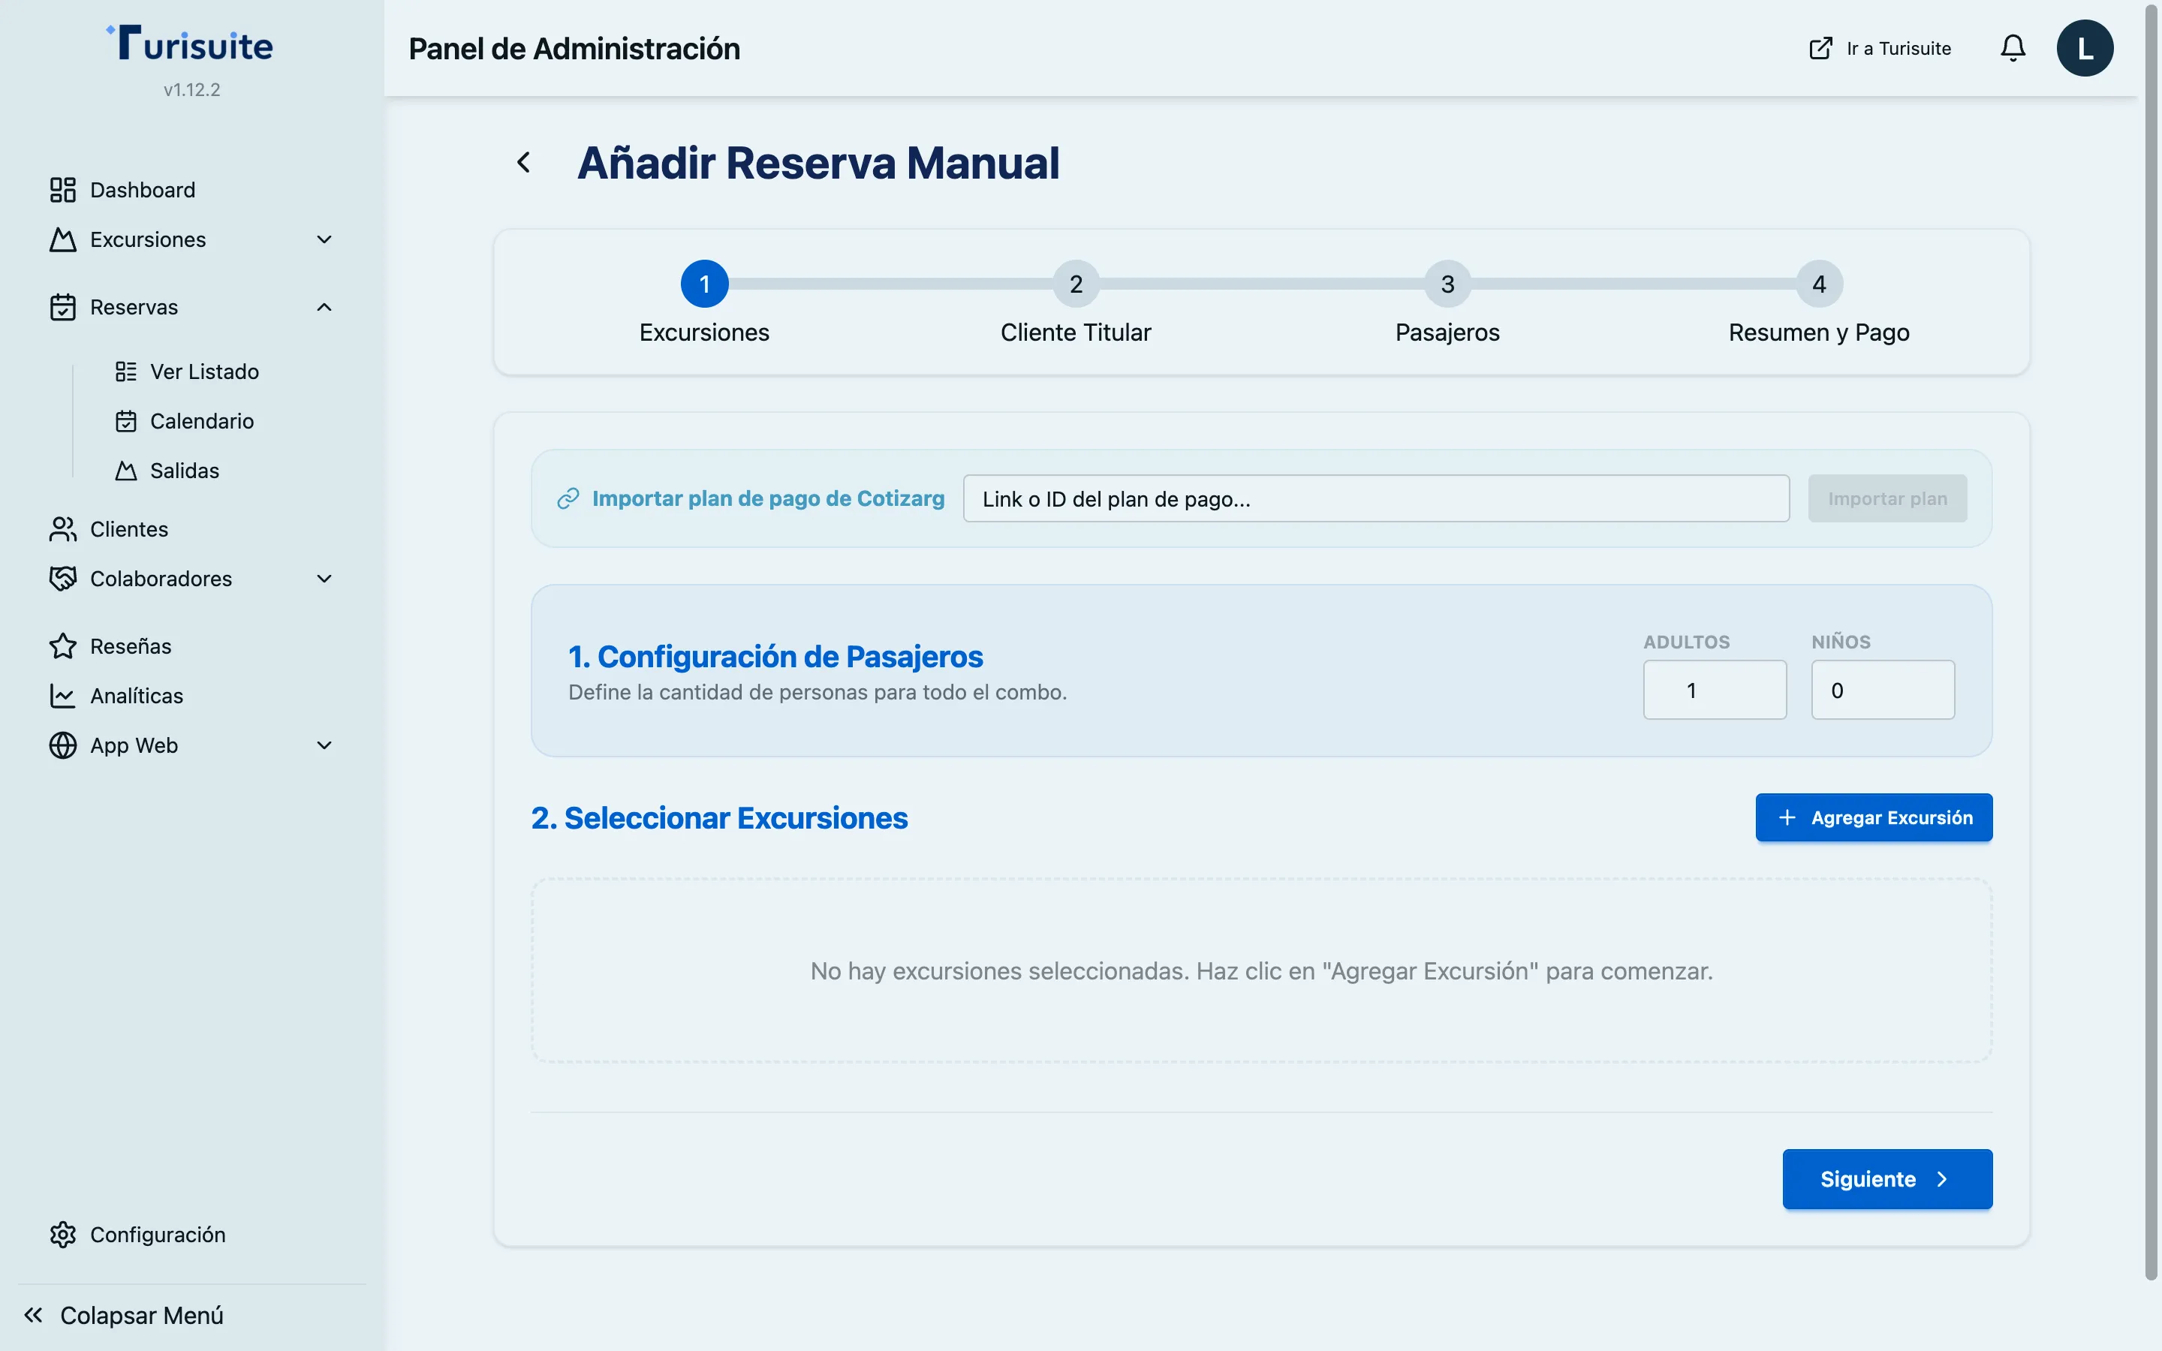Click the Excursiones mountain icon

pyautogui.click(x=62, y=239)
